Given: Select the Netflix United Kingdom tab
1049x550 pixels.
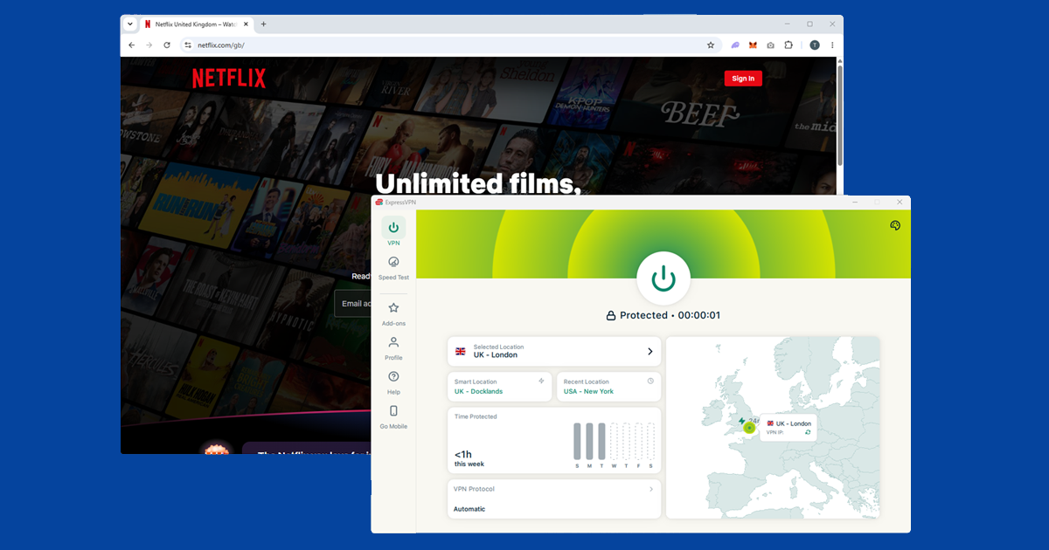Looking at the screenshot, I should (196, 24).
